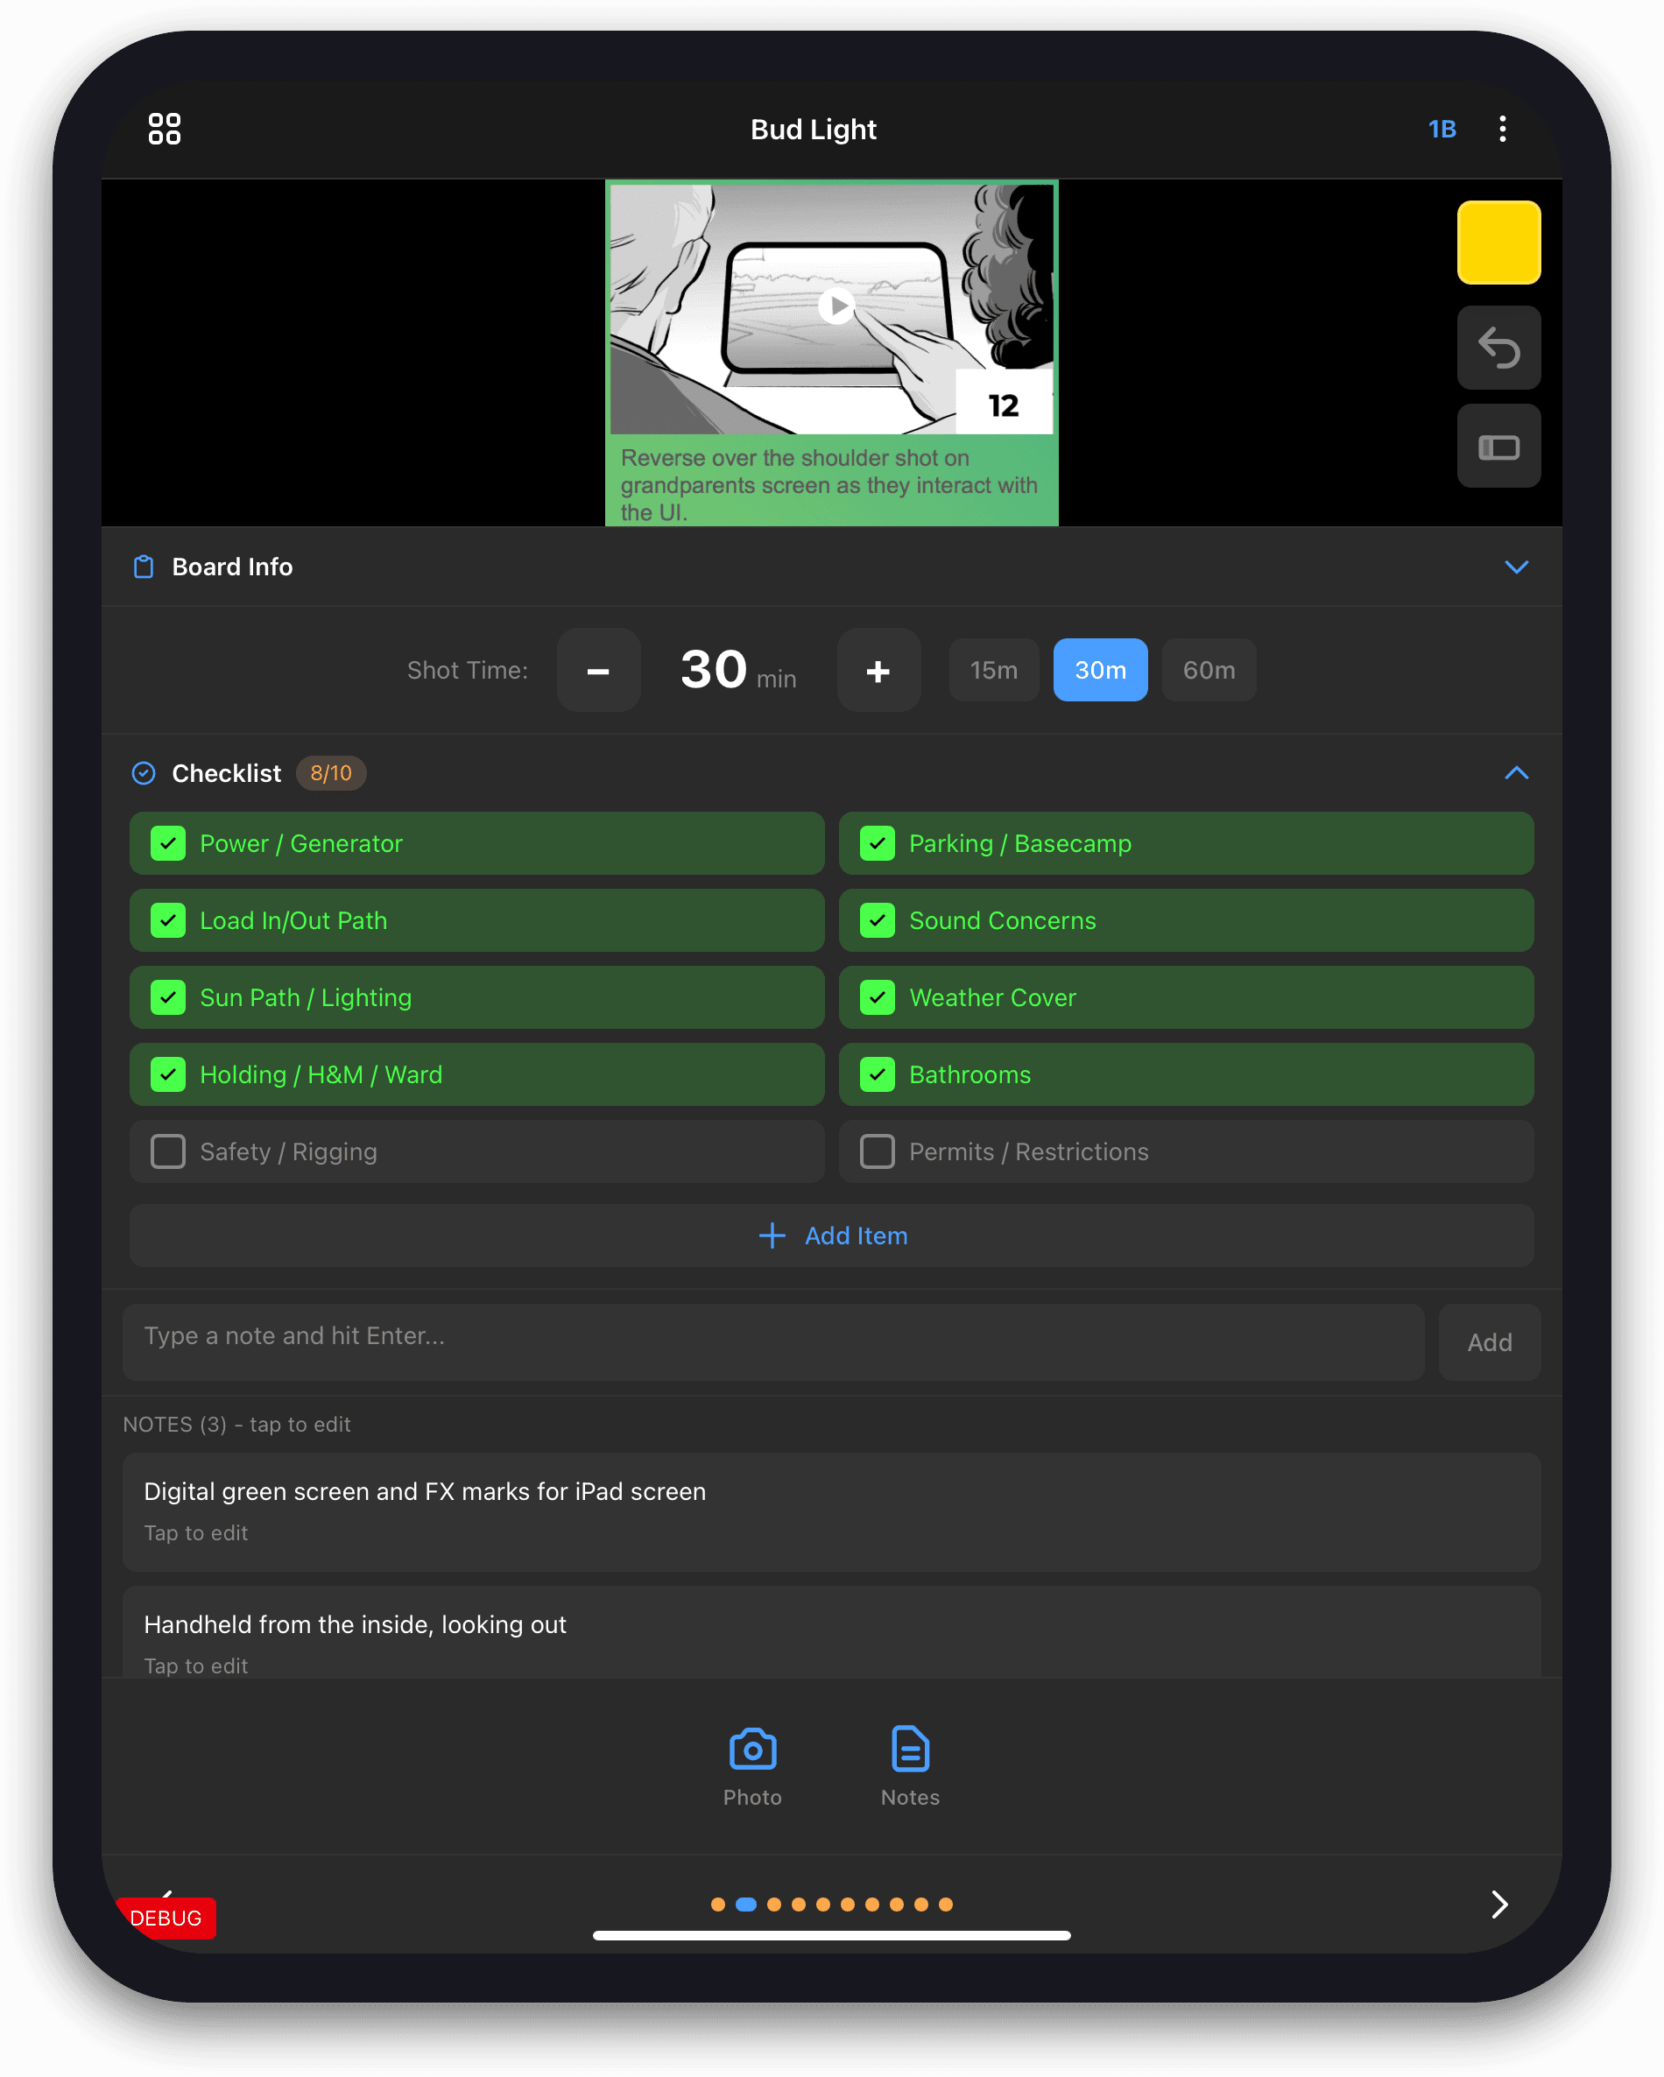Select the 15m shot time preset
The height and width of the screenshot is (2077, 1664).
pyautogui.click(x=993, y=671)
